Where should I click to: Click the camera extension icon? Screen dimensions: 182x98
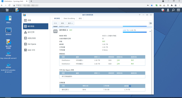[164, 5]
